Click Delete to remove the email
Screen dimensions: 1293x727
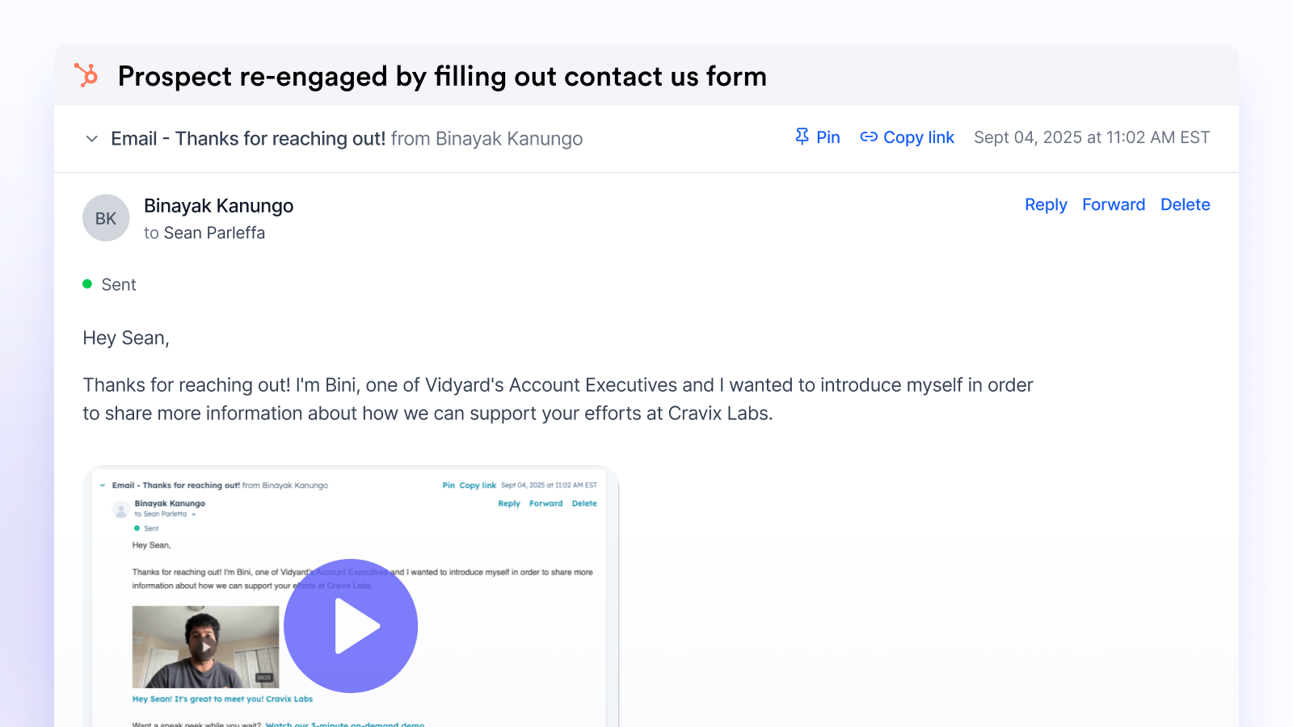point(1186,204)
